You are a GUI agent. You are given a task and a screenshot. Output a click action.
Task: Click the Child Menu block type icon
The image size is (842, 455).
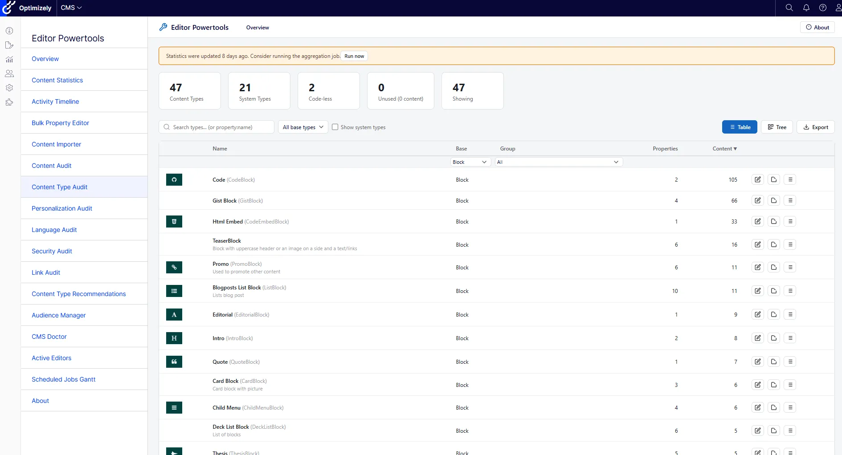click(174, 408)
